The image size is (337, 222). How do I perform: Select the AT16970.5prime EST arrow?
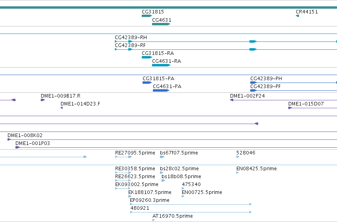tap(154, 220)
